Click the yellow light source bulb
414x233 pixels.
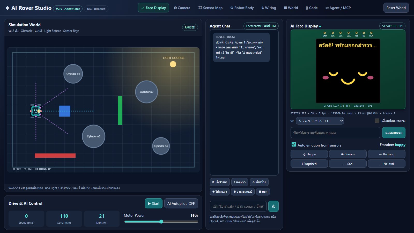pos(173,64)
